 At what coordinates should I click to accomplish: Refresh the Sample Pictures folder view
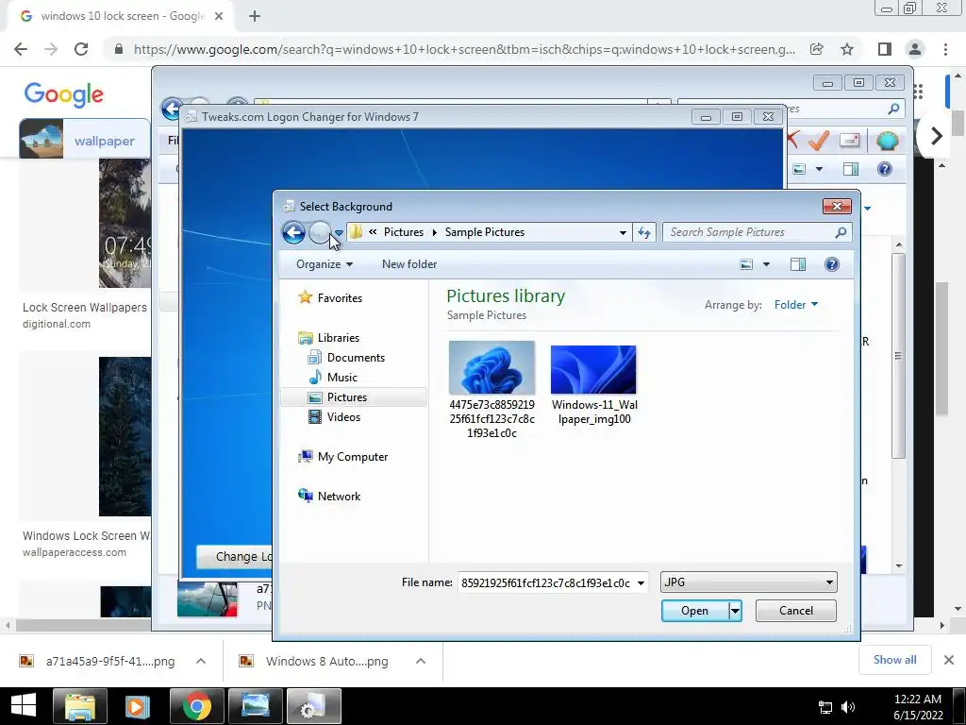[643, 232]
